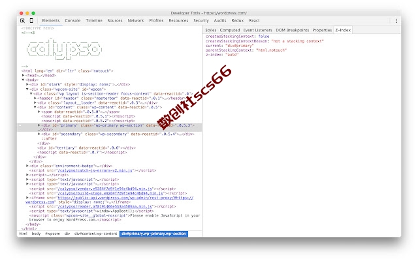Click the createsStackingContext: false property
This screenshot has width=418, height=261.
point(237,37)
